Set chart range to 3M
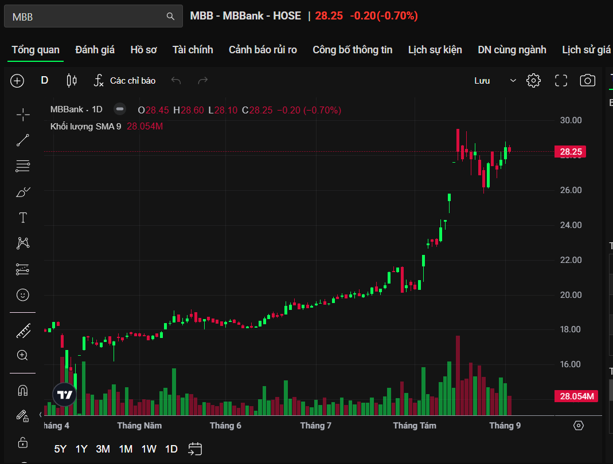 pyautogui.click(x=103, y=449)
